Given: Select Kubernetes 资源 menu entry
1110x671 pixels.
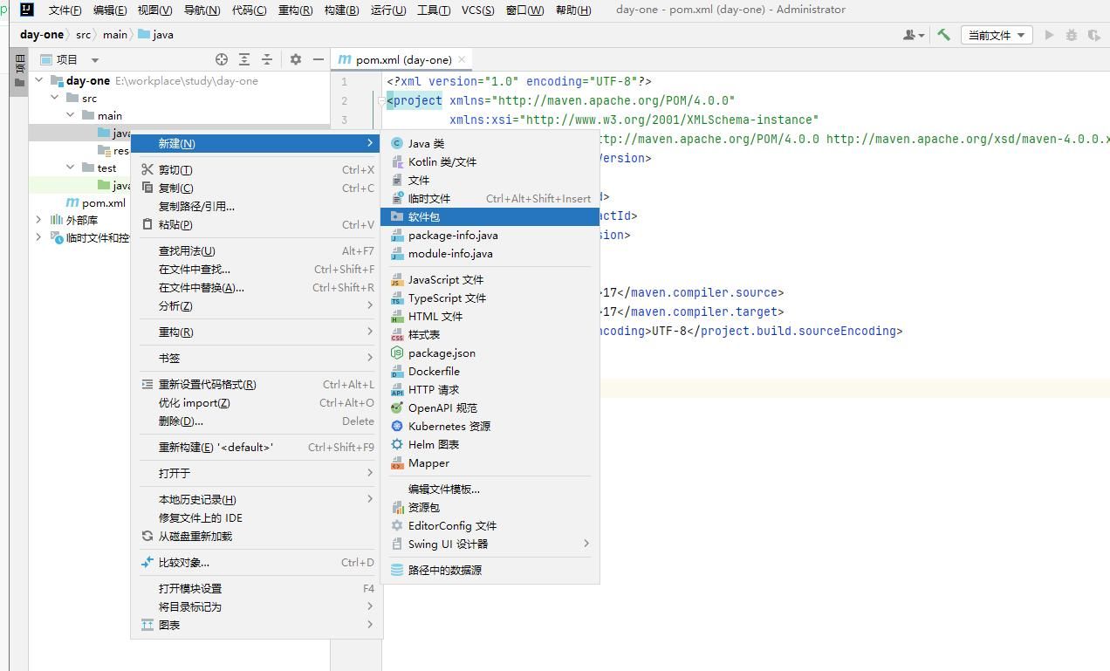Looking at the screenshot, I should coord(449,426).
